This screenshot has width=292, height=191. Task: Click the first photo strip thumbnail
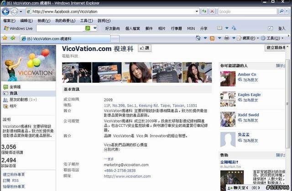(77, 72)
